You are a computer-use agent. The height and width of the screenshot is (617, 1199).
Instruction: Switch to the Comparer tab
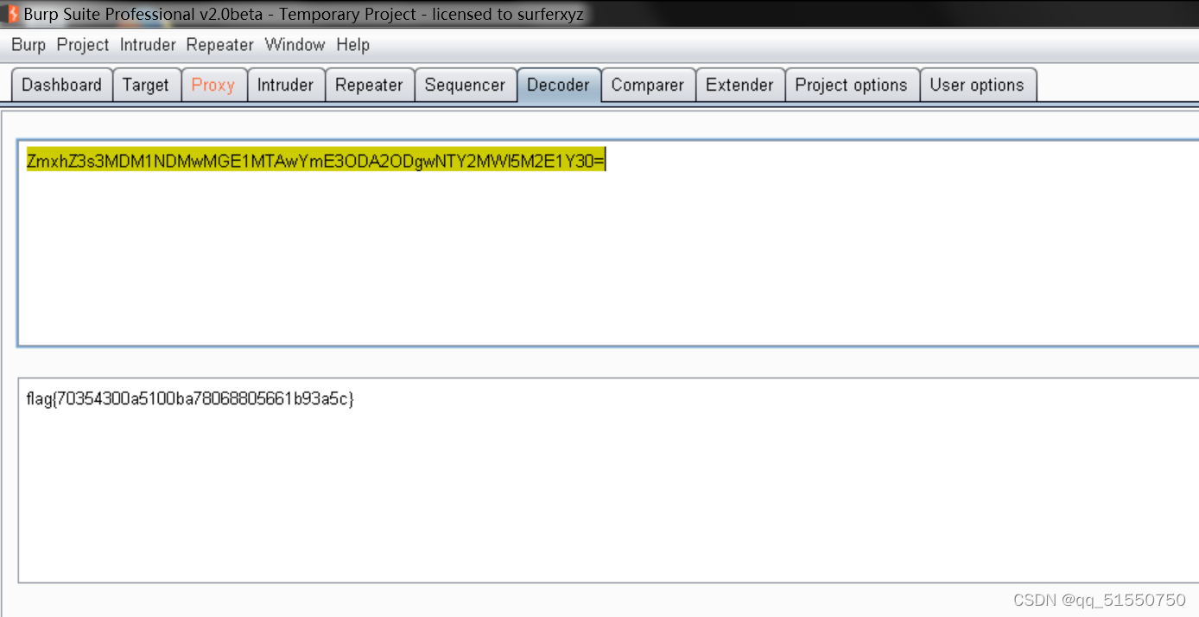[x=648, y=85]
